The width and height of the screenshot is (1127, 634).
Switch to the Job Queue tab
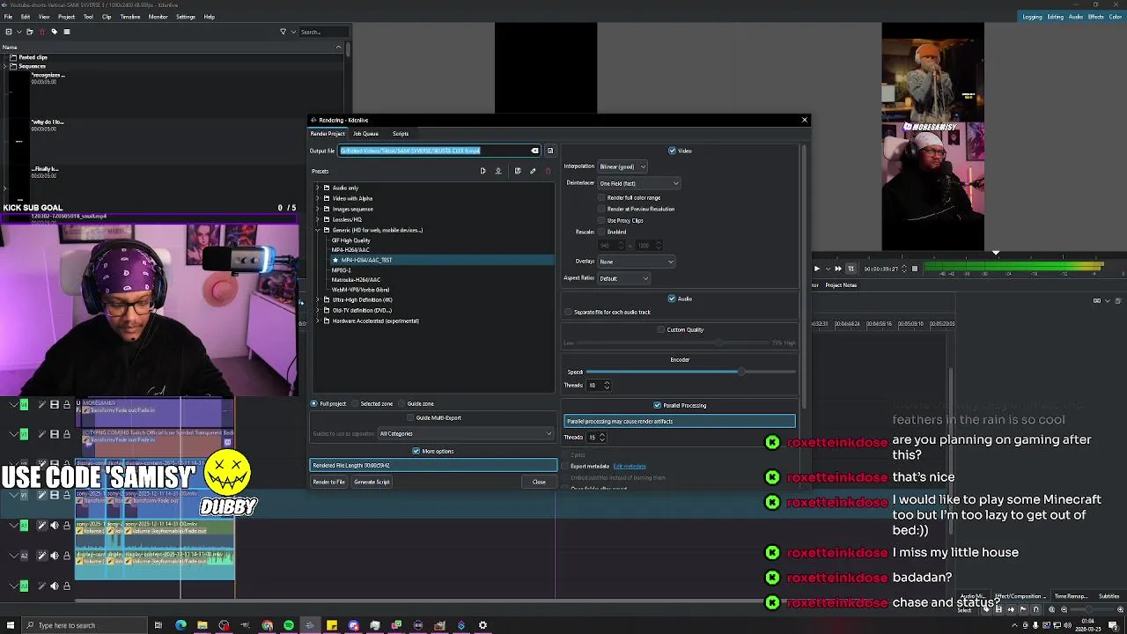pyautogui.click(x=365, y=134)
